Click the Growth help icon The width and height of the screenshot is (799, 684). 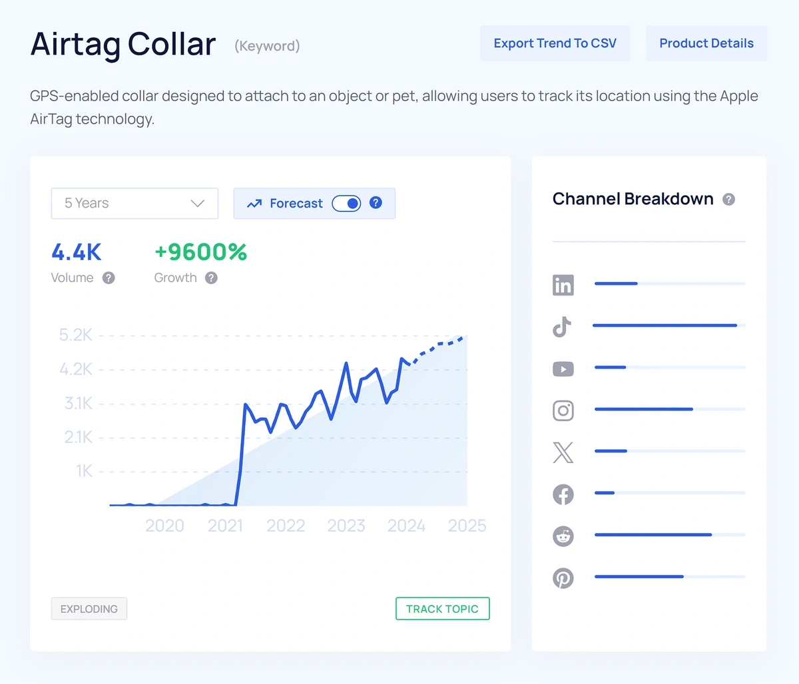[211, 278]
